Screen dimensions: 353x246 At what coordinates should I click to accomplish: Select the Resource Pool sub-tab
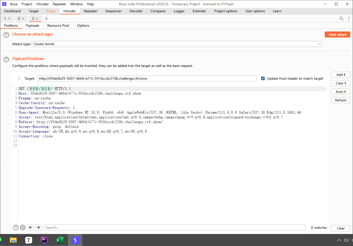point(58,25)
